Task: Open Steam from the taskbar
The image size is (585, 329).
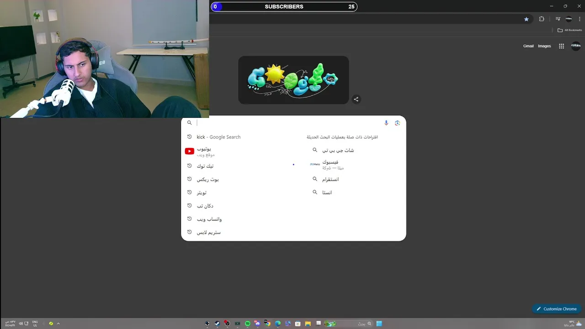Action: coord(217,324)
